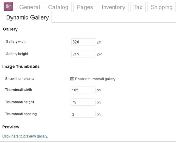Open the Catalog tab
The width and height of the screenshot is (176, 143).
click(x=58, y=7)
